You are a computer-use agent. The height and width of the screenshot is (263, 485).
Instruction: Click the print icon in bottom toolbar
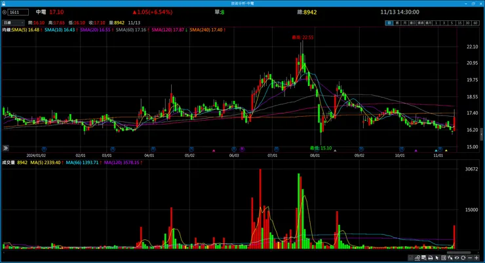431,258
